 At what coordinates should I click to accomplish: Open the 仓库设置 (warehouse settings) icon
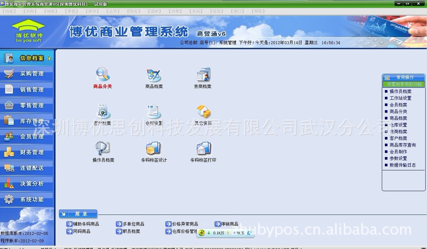click(153, 113)
